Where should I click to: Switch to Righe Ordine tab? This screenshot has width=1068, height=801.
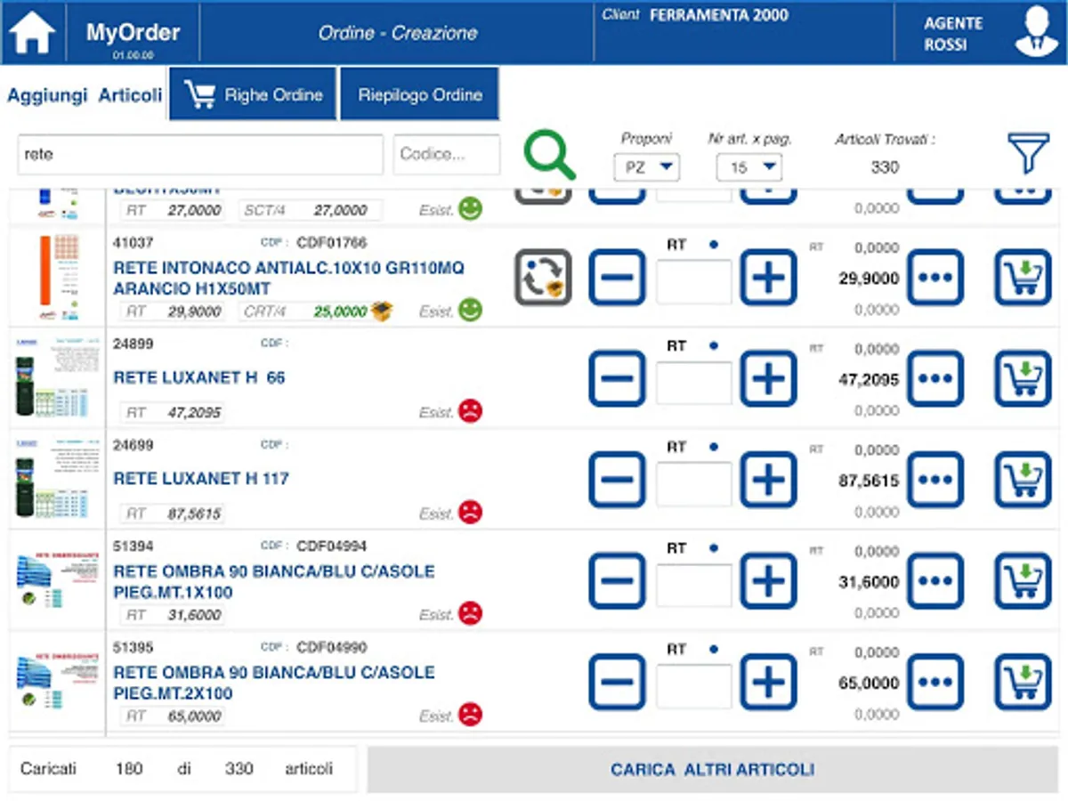point(253,94)
